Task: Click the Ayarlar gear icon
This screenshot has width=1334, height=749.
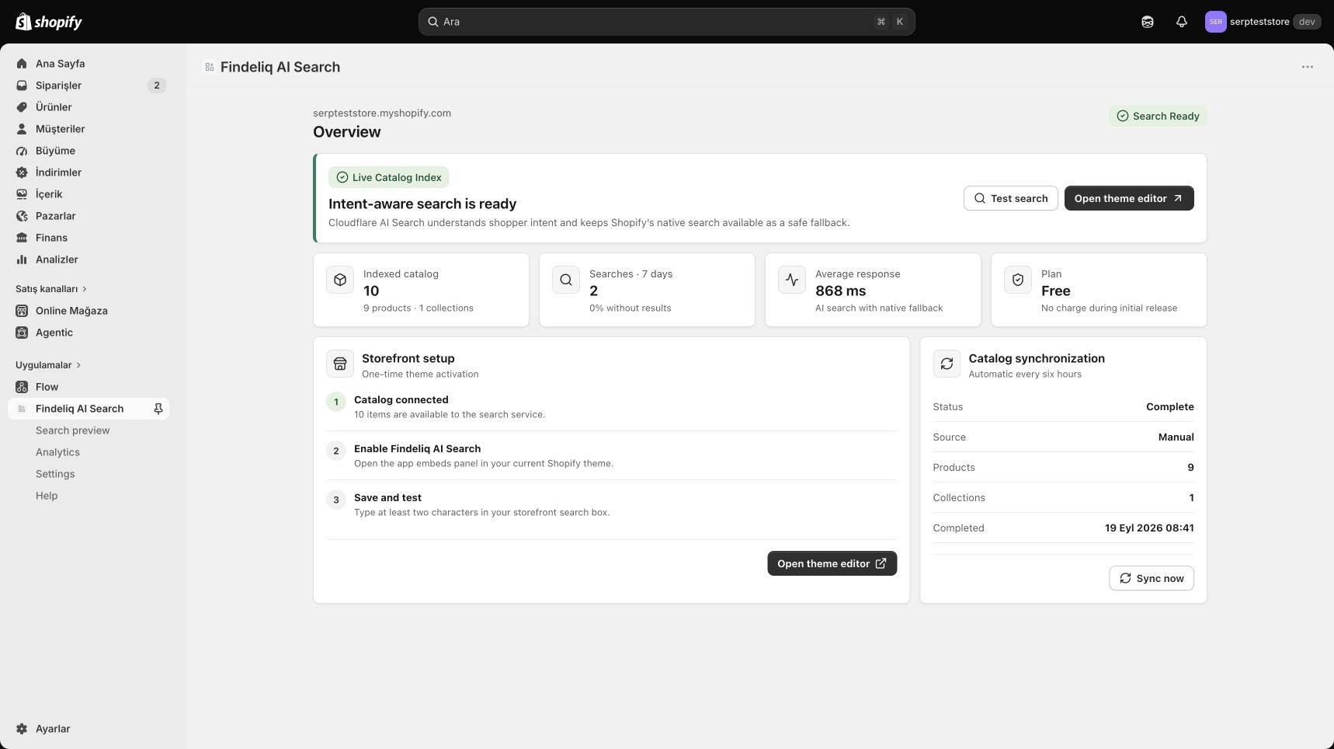Action: 22,729
